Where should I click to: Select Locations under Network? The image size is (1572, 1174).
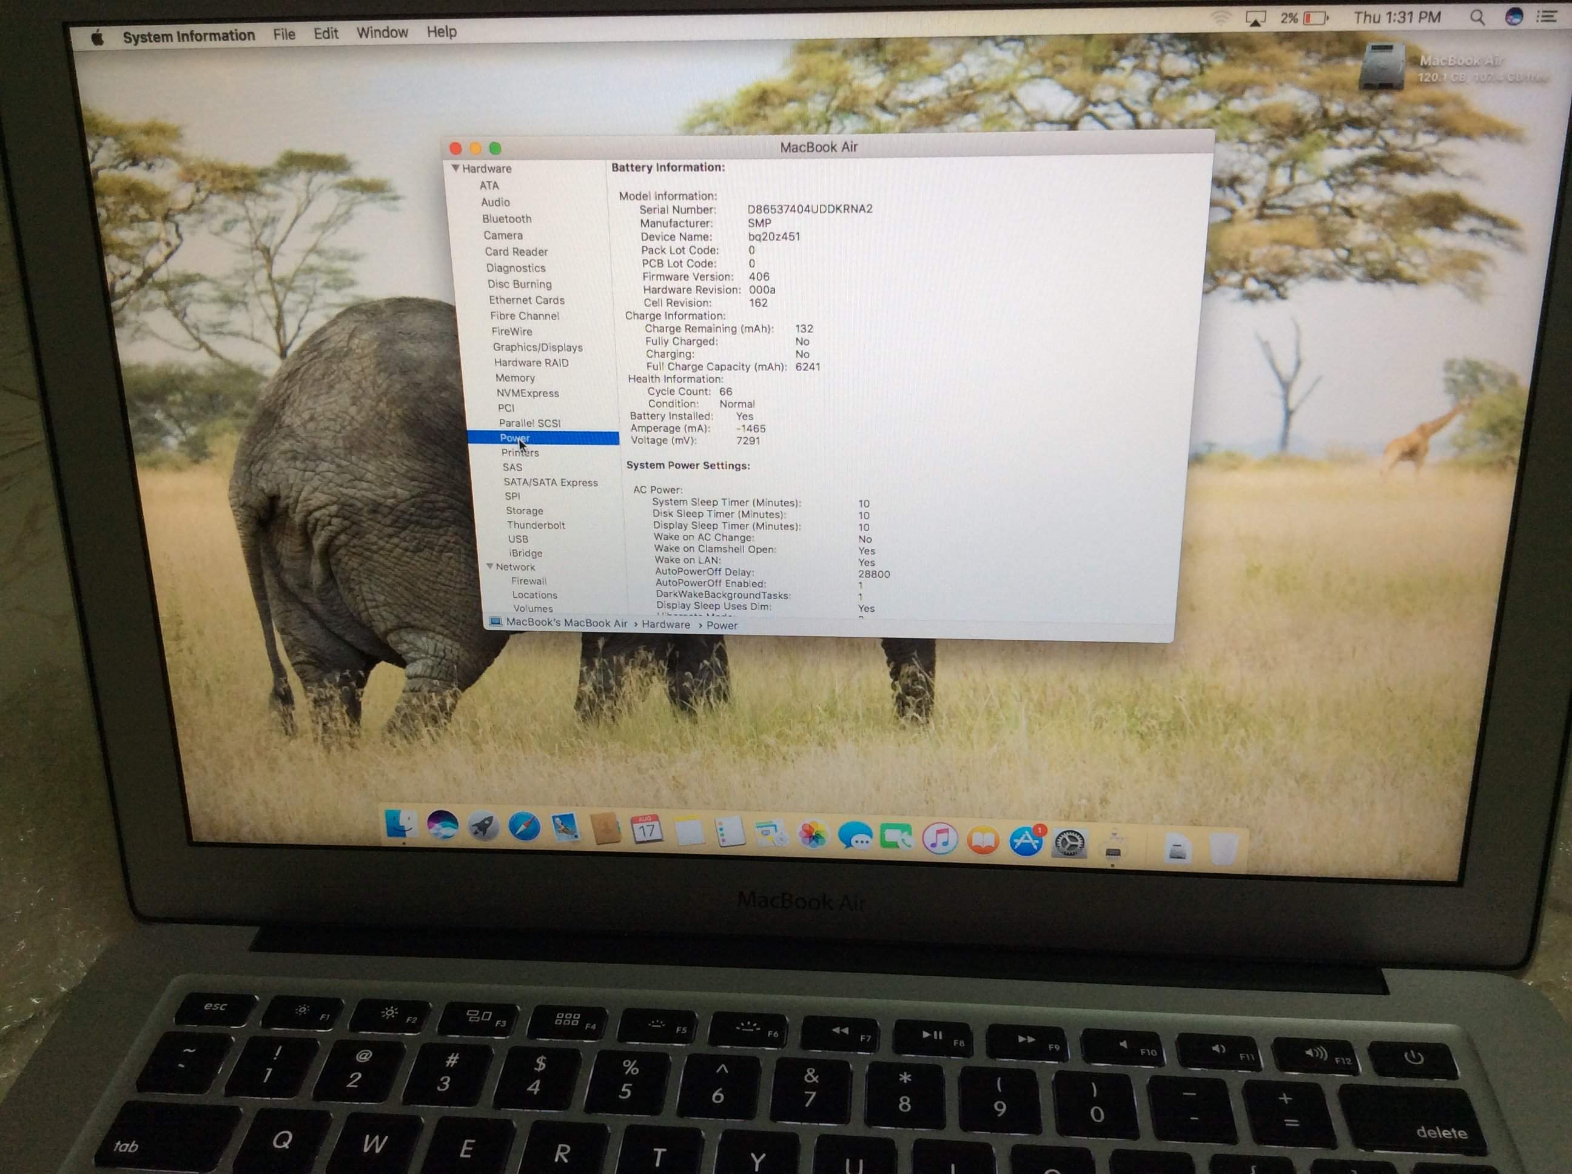tap(534, 595)
